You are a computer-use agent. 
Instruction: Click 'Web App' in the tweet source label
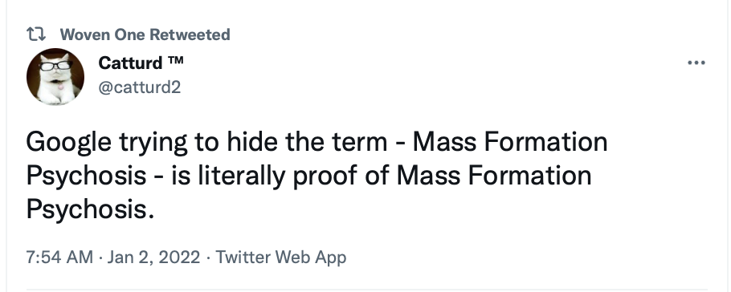pos(311,258)
